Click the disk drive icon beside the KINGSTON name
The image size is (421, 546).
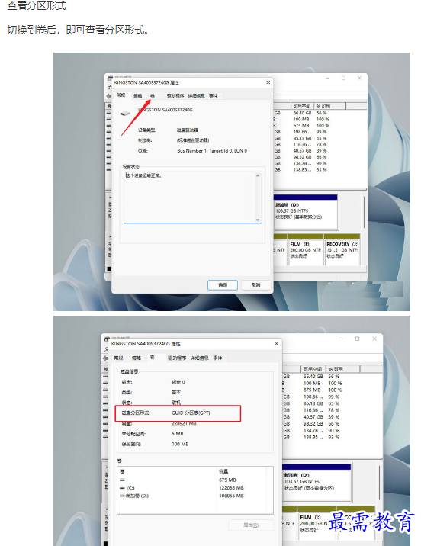125,113
